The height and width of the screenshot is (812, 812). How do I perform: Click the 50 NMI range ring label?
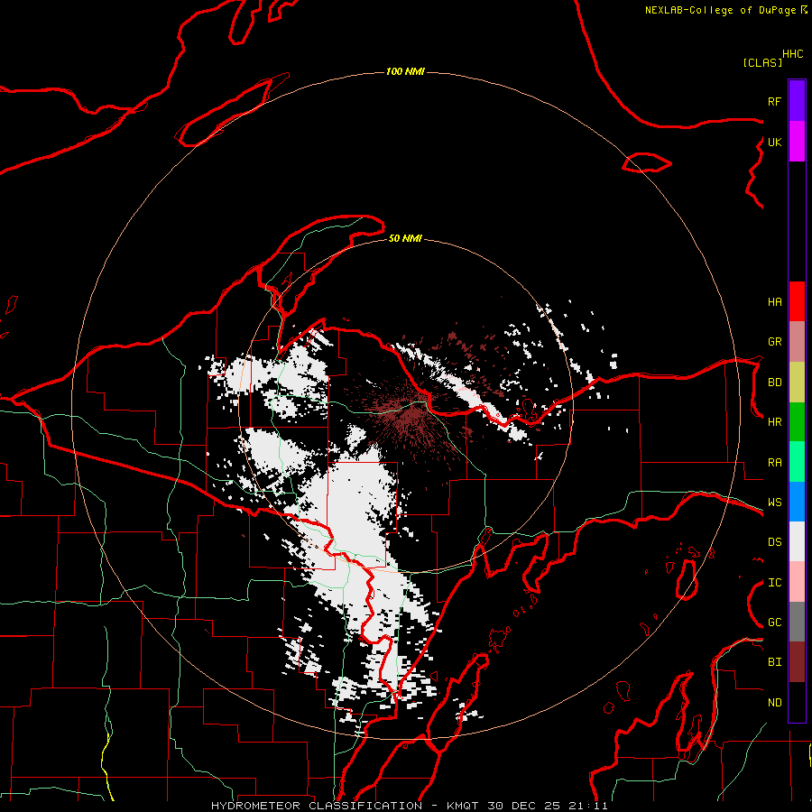click(x=405, y=238)
